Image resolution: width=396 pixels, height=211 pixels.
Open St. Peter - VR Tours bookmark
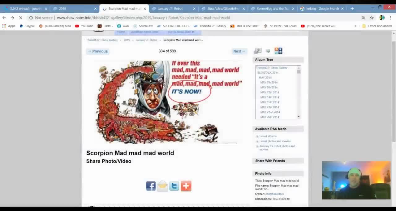(x=280, y=26)
